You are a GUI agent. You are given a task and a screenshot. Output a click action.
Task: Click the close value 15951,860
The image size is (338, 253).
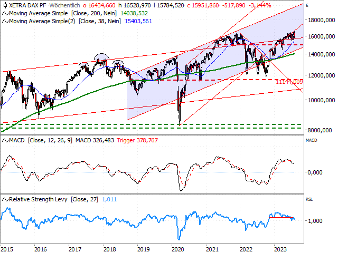(205, 5)
